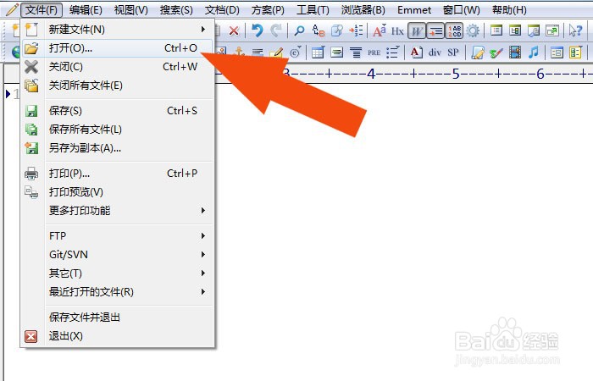Click the window icon with green arrow

click(x=552, y=30)
